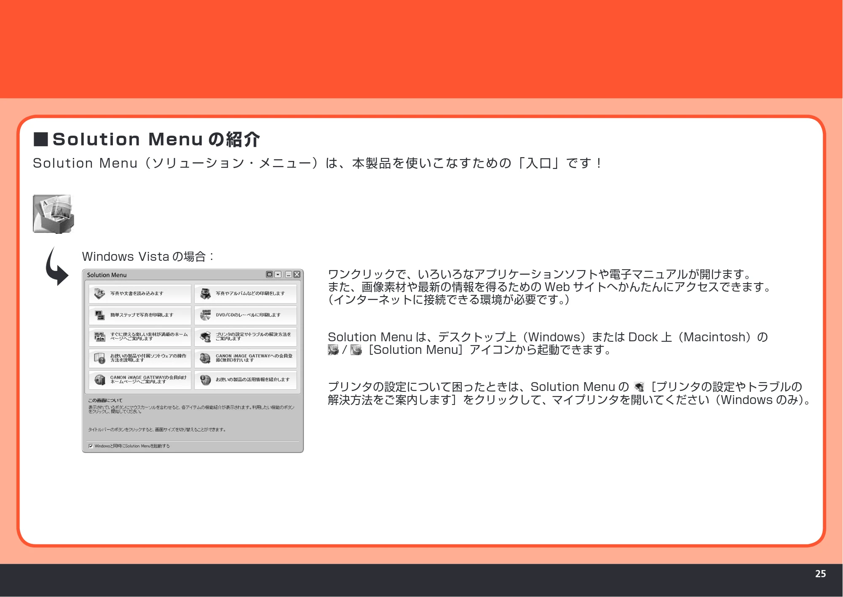This screenshot has height=597, width=843.
Task: Click the （インターネットに接続できる環境が必要です。） line
Action: pos(449,300)
